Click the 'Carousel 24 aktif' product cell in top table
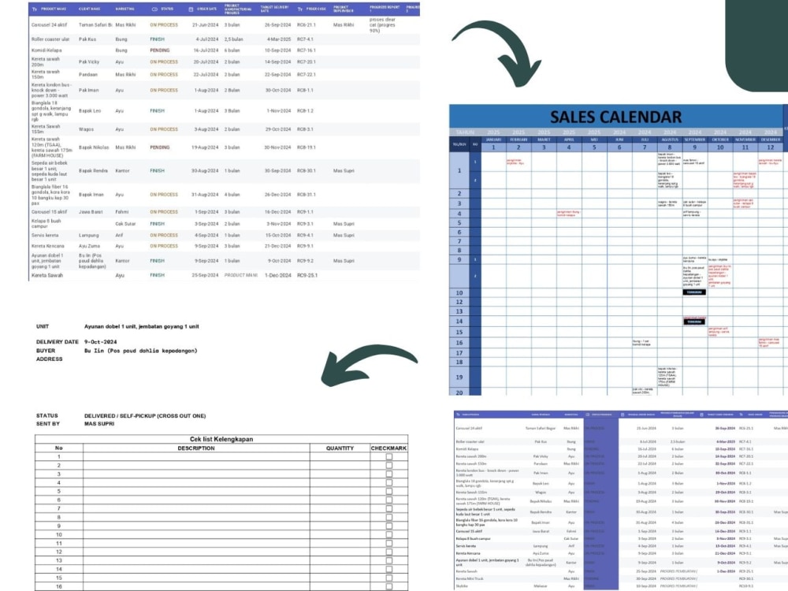 [49, 24]
